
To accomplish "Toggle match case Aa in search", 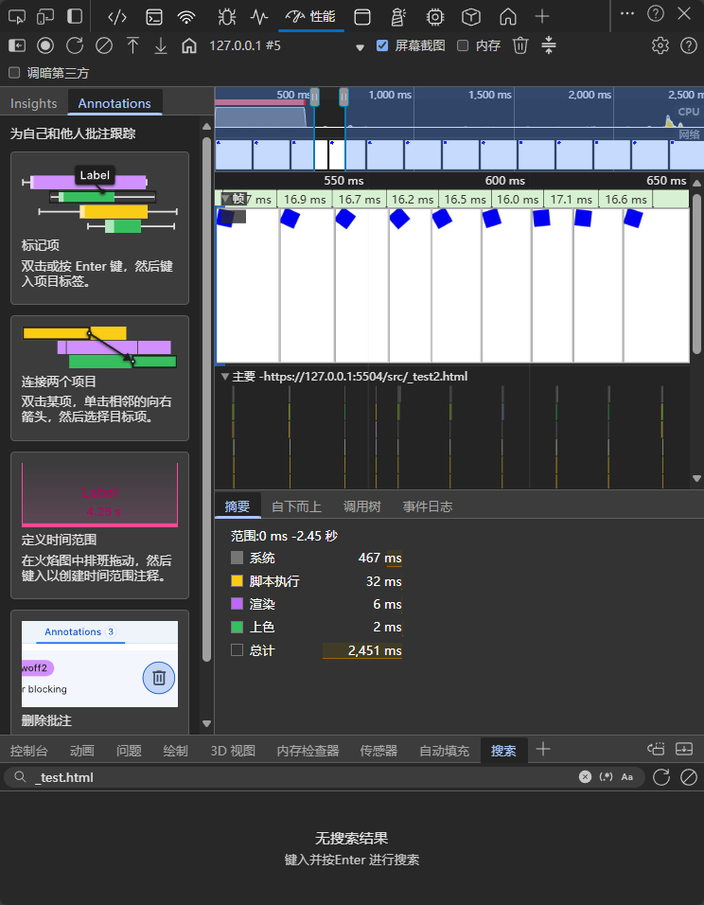I will coord(626,777).
